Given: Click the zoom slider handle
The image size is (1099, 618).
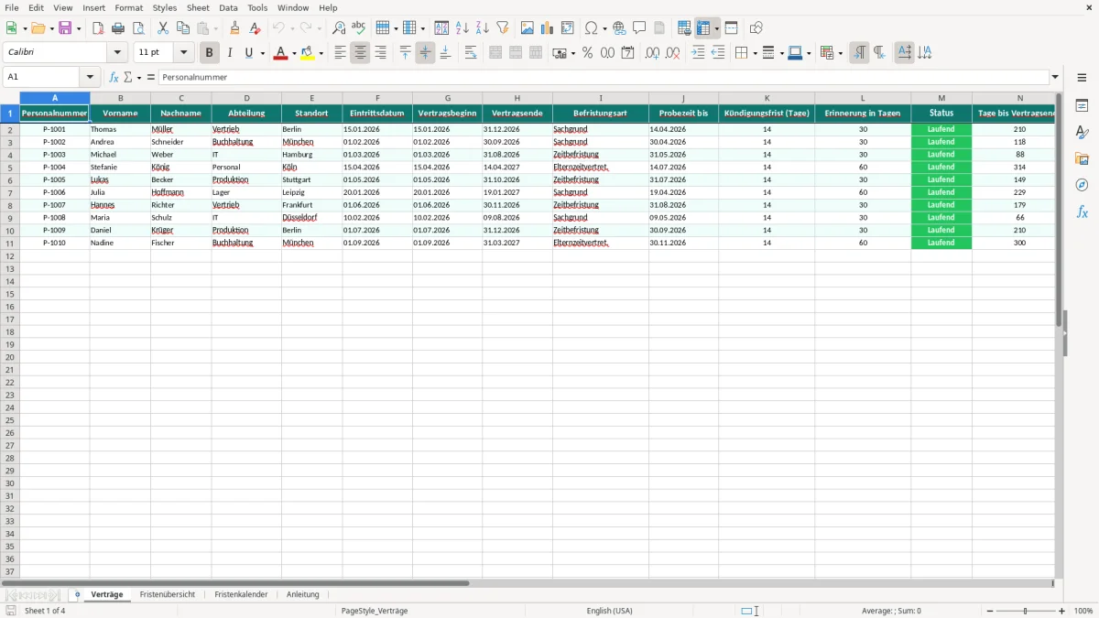Looking at the screenshot, I should coord(1026,611).
